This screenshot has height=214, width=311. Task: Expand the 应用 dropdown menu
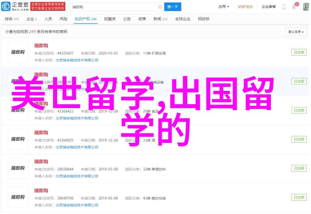tap(224, 7)
